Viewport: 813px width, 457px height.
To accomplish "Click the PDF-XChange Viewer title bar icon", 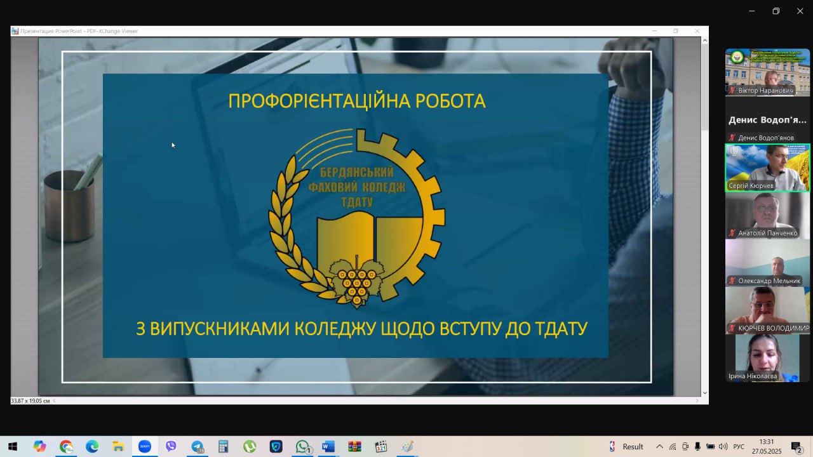I will tap(15, 30).
